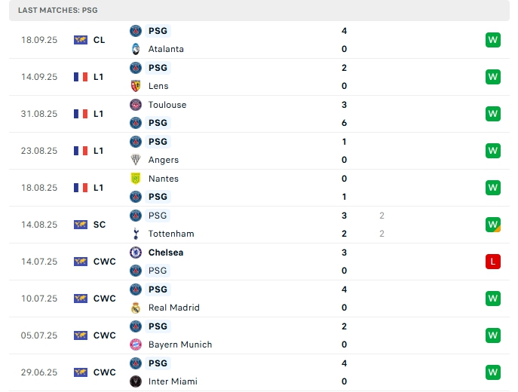Screen dimensions: 518x392
Task: Click the Chelsea club crest icon
Action: coord(136,253)
